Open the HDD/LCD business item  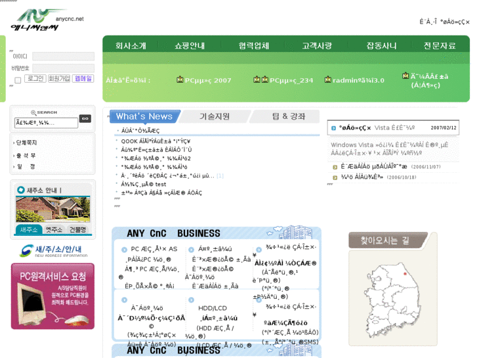213,308
